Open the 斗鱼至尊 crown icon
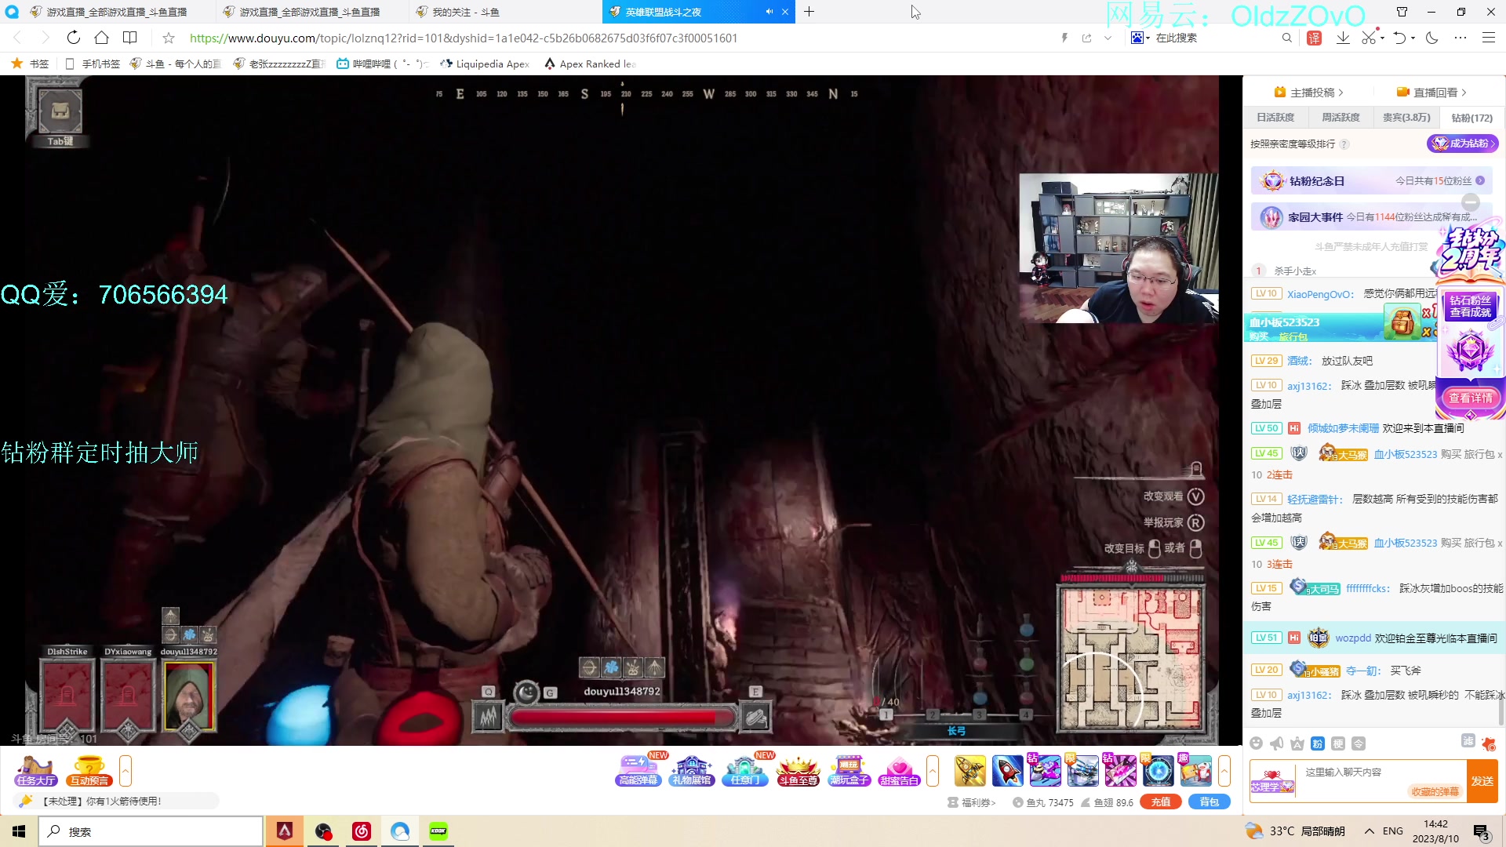 tap(798, 770)
